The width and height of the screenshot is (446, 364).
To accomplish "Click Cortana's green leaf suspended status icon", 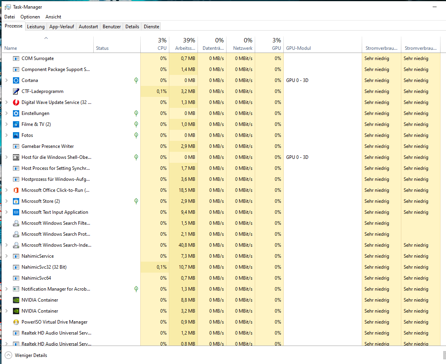I will 136,80.
